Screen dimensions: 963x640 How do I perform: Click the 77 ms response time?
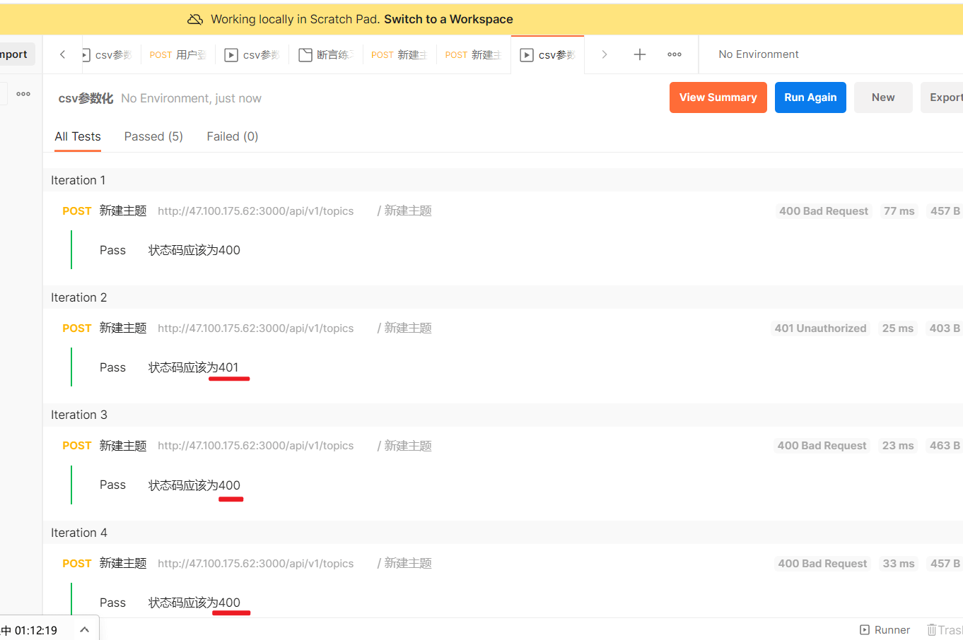pos(899,211)
